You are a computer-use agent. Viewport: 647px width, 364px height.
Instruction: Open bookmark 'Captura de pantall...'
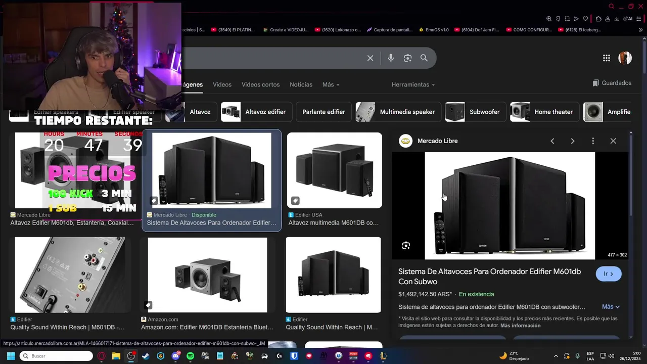390,30
